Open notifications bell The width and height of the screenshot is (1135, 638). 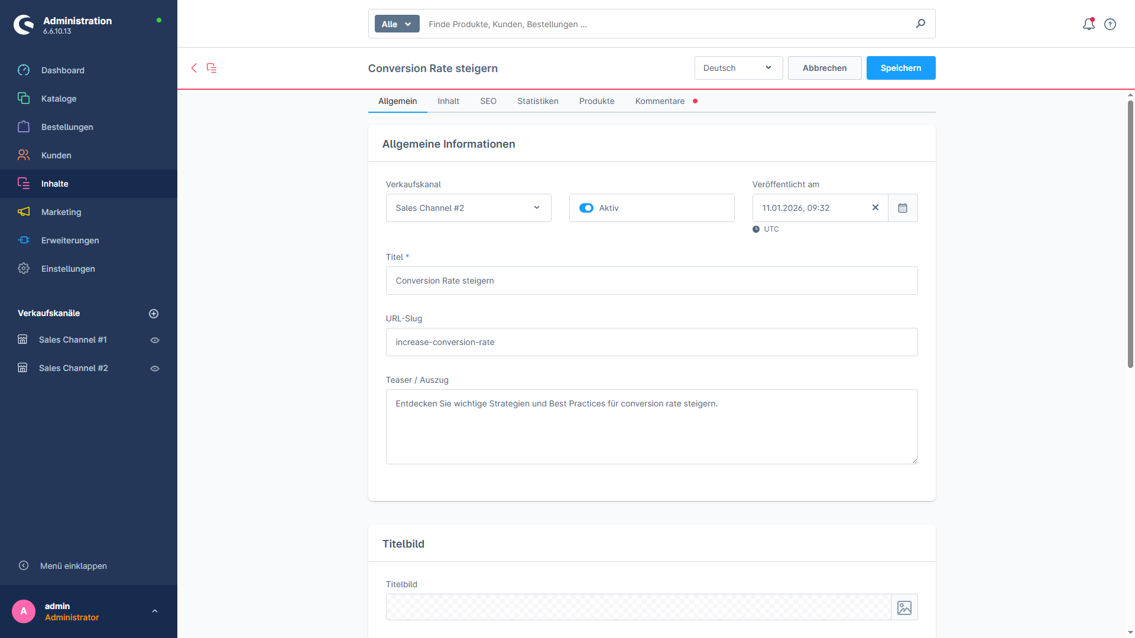click(x=1089, y=24)
